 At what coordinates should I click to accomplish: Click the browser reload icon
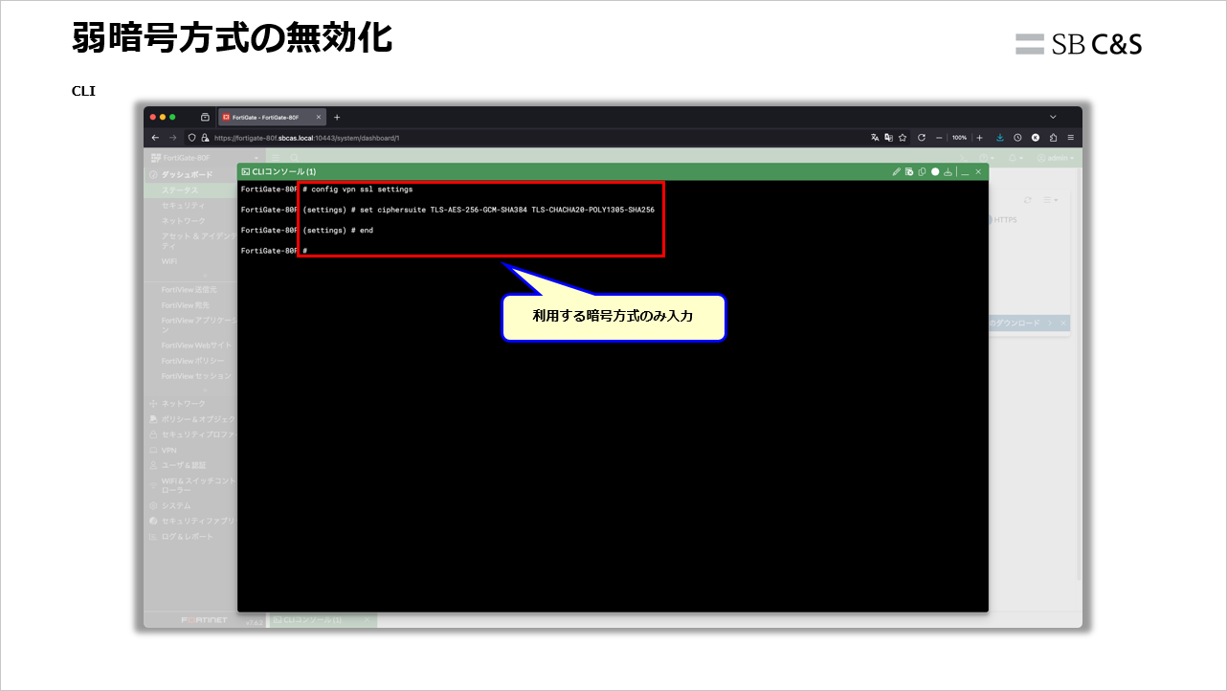(x=922, y=137)
